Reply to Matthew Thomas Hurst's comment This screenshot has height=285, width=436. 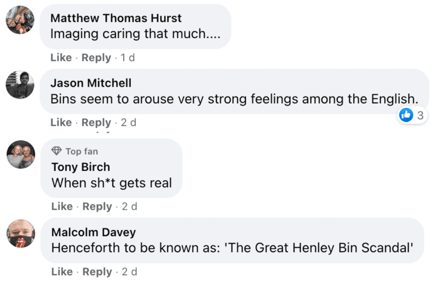pyautogui.click(x=96, y=58)
